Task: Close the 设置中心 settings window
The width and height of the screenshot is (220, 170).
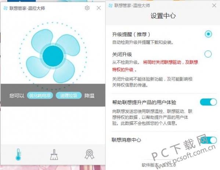Action: (214, 5)
